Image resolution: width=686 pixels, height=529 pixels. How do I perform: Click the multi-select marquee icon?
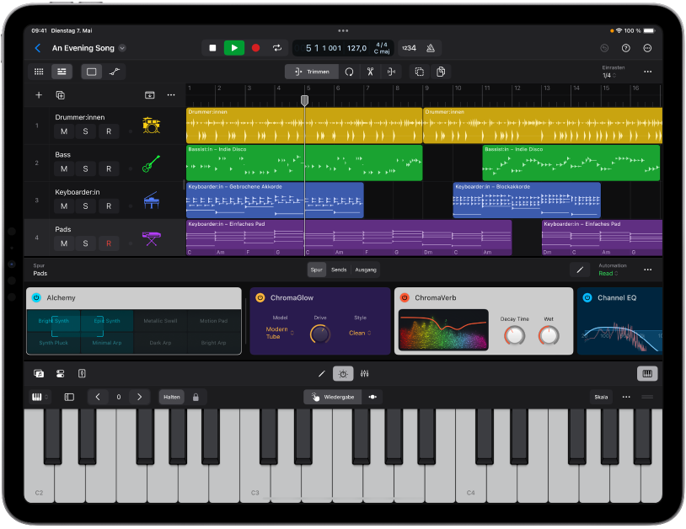pyautogui.click(x=419, y=72)
